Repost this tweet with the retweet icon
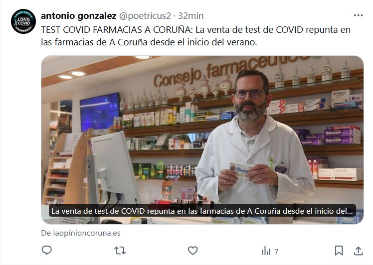 (x=120, y=251)
